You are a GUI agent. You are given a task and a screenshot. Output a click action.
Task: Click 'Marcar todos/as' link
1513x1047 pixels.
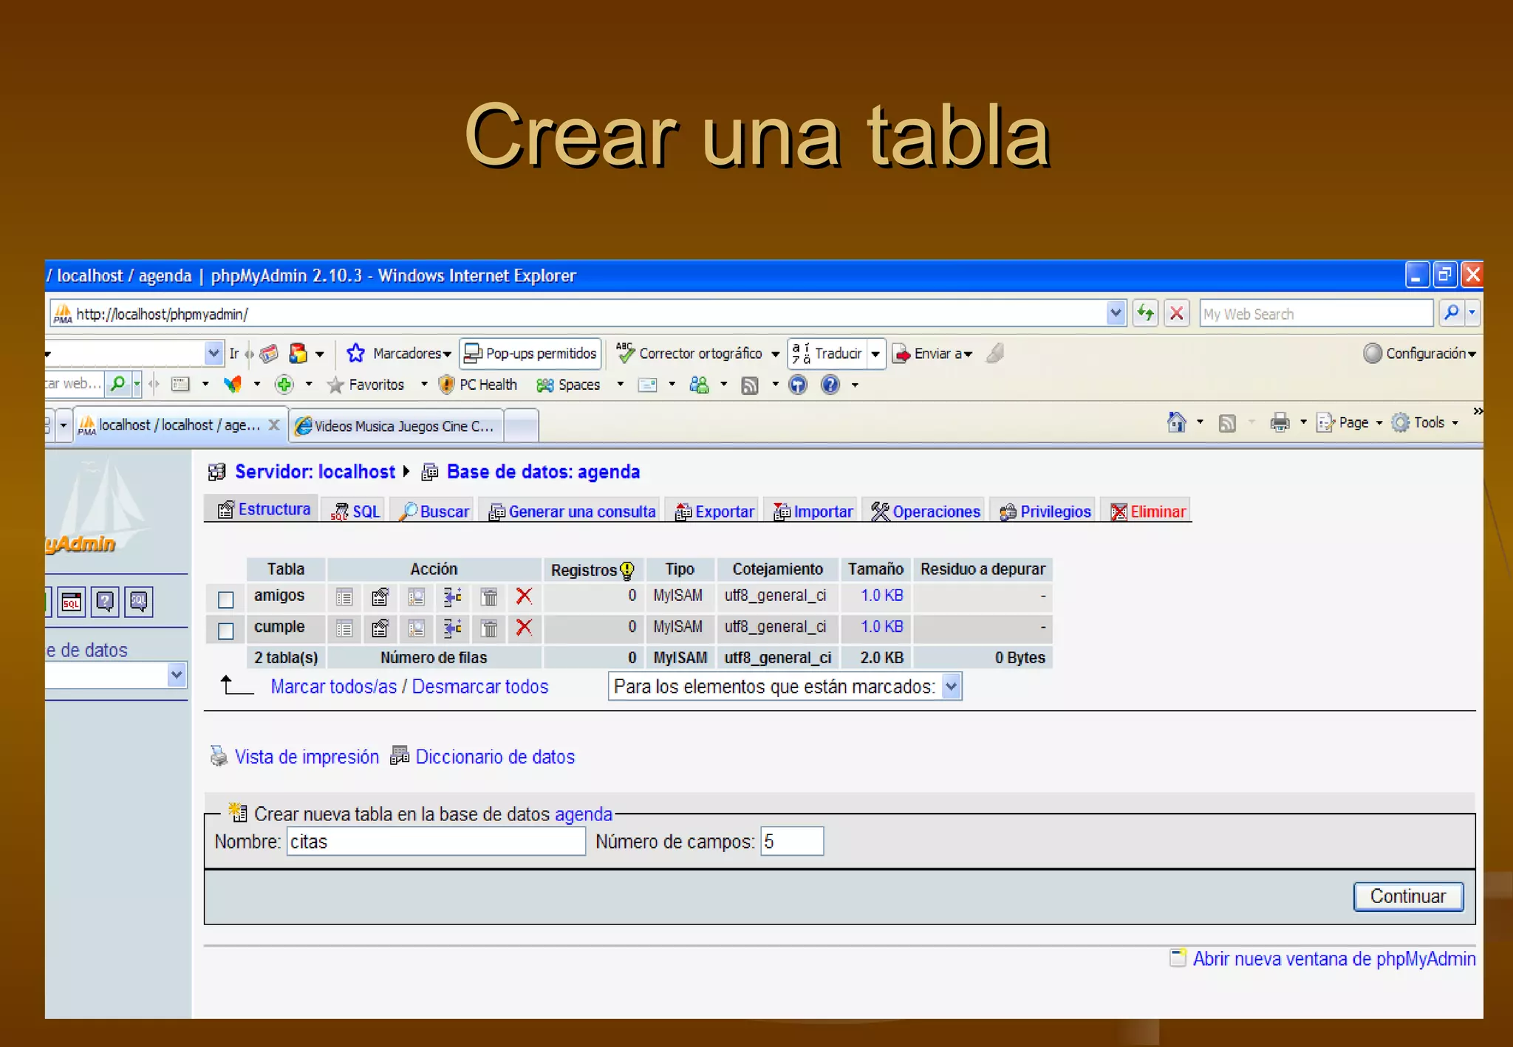click(333, 687)
